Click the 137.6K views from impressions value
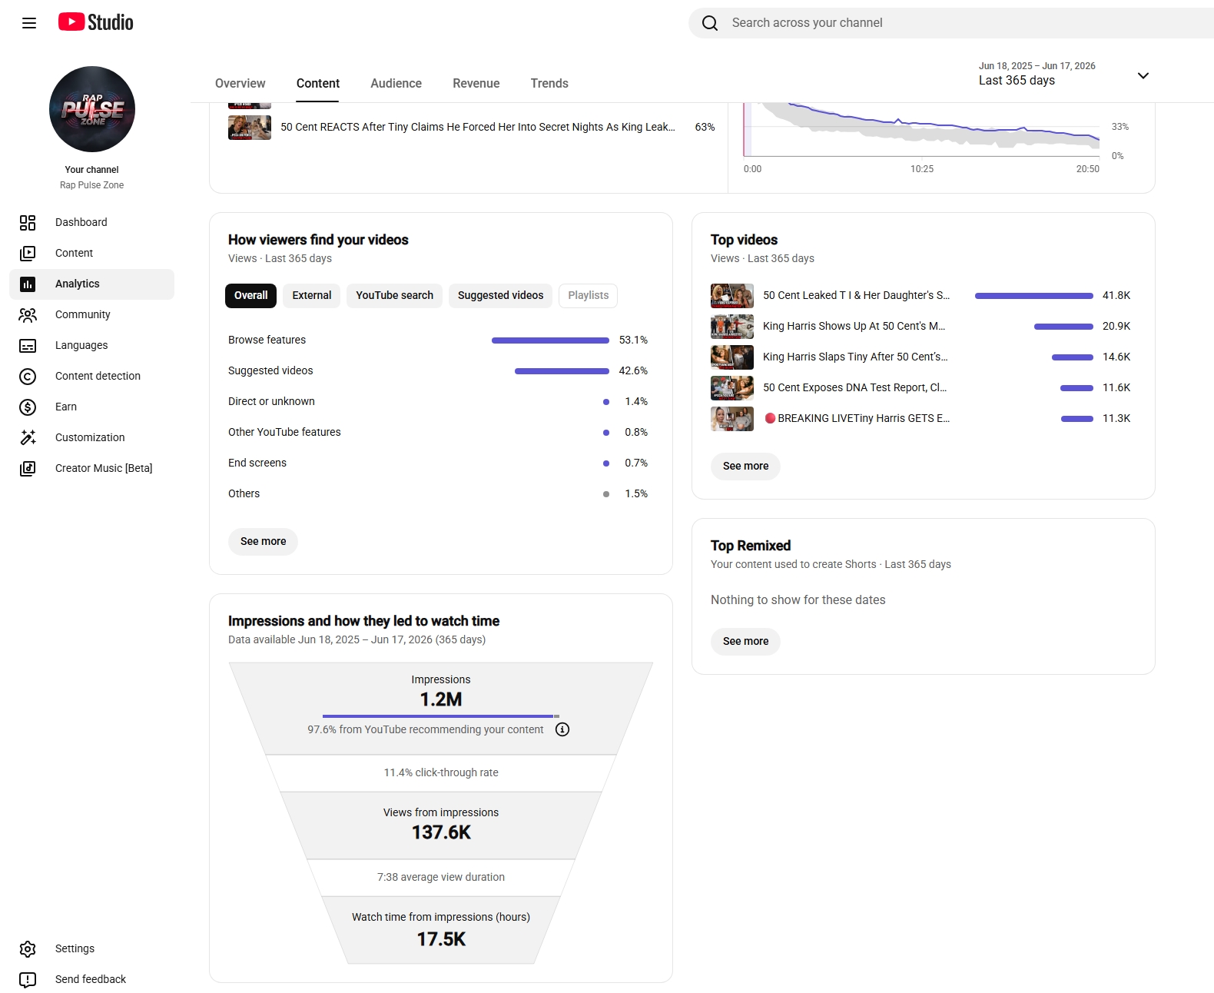Image resolution: width=1214 pixels, height=993 pixels. [x=441, y=832]
